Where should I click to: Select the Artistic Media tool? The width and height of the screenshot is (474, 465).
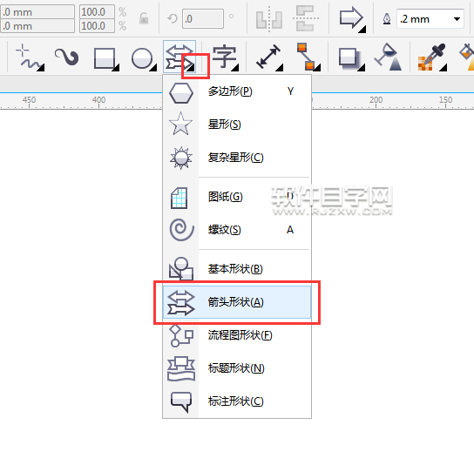67,57
